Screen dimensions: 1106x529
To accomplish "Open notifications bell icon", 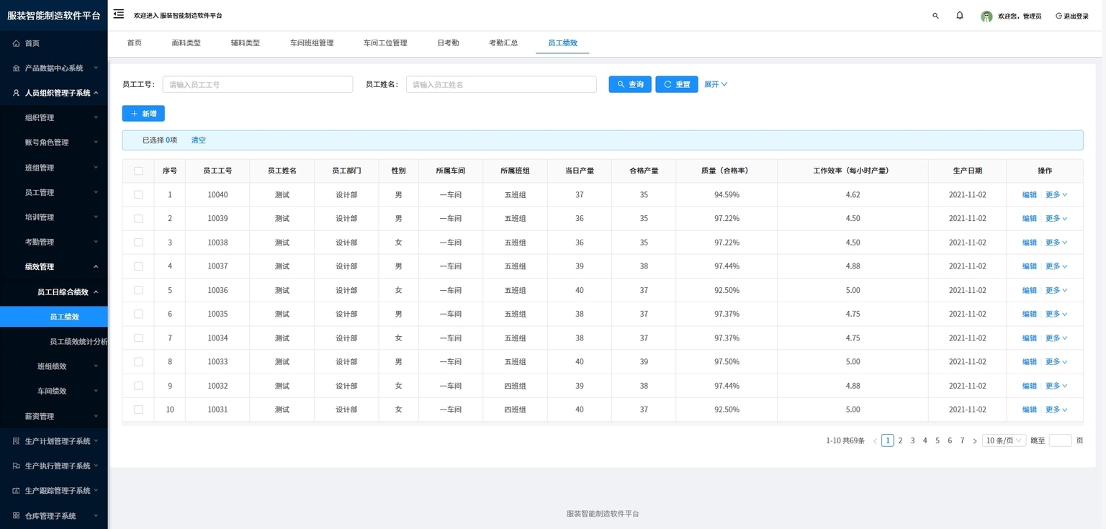I will [960, 15].
